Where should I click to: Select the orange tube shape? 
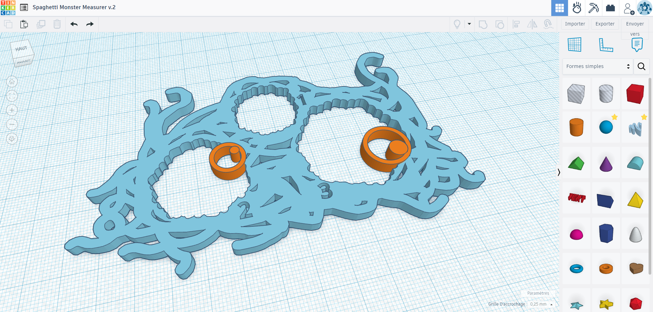pos(606,269)
